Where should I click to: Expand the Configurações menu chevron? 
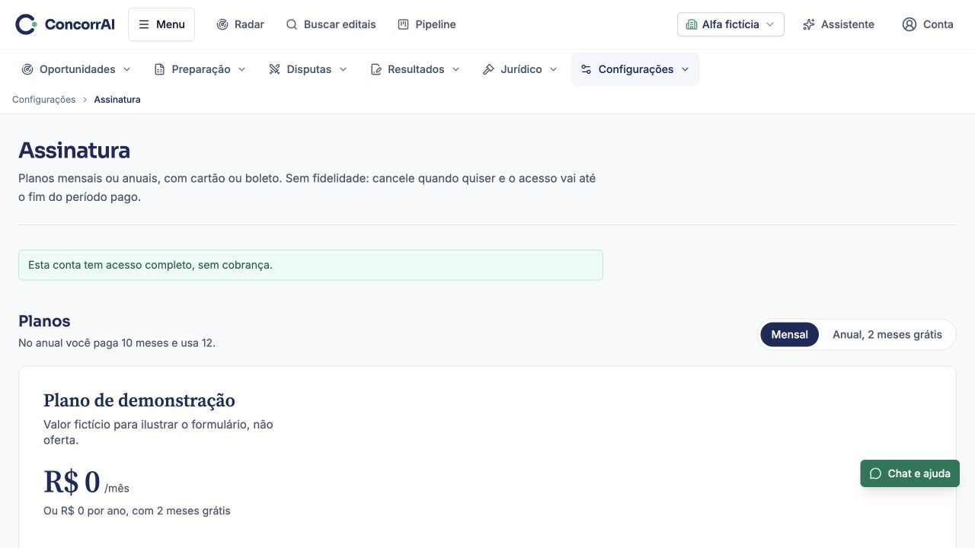click(x=685, y=69)
